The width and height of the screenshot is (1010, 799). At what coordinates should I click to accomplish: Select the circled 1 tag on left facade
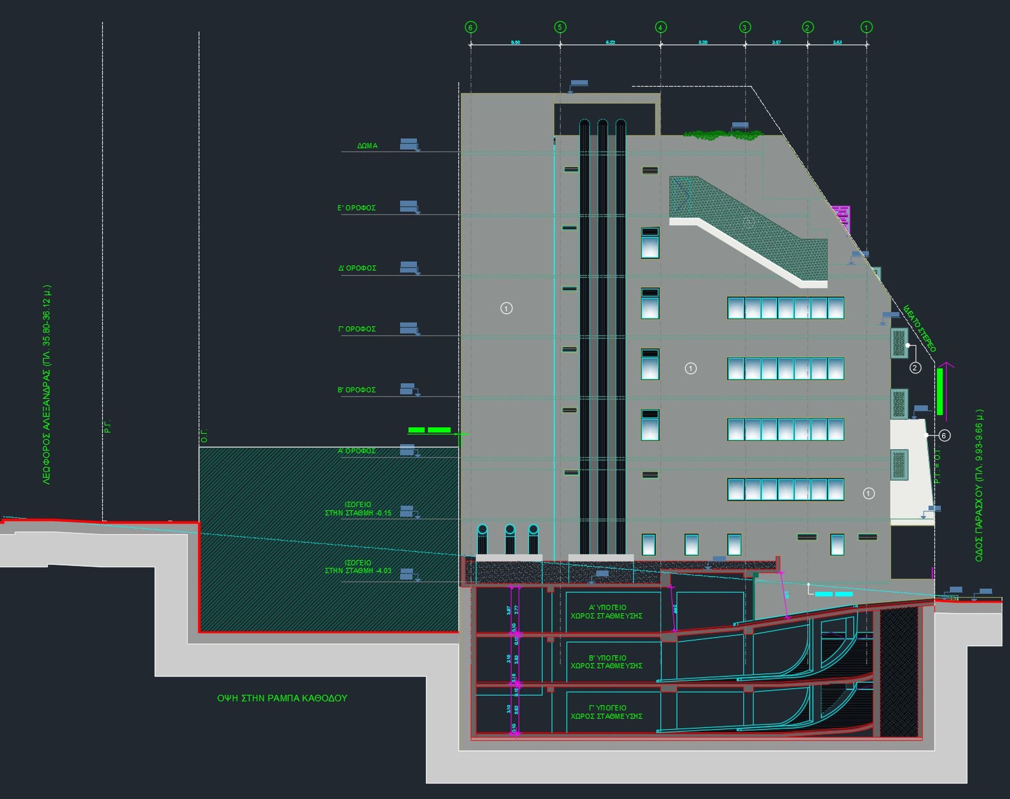506,308
